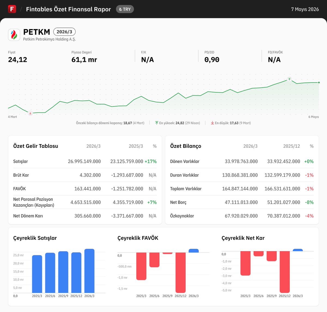Click the Özet Bilanço heading

coord(186,146)
